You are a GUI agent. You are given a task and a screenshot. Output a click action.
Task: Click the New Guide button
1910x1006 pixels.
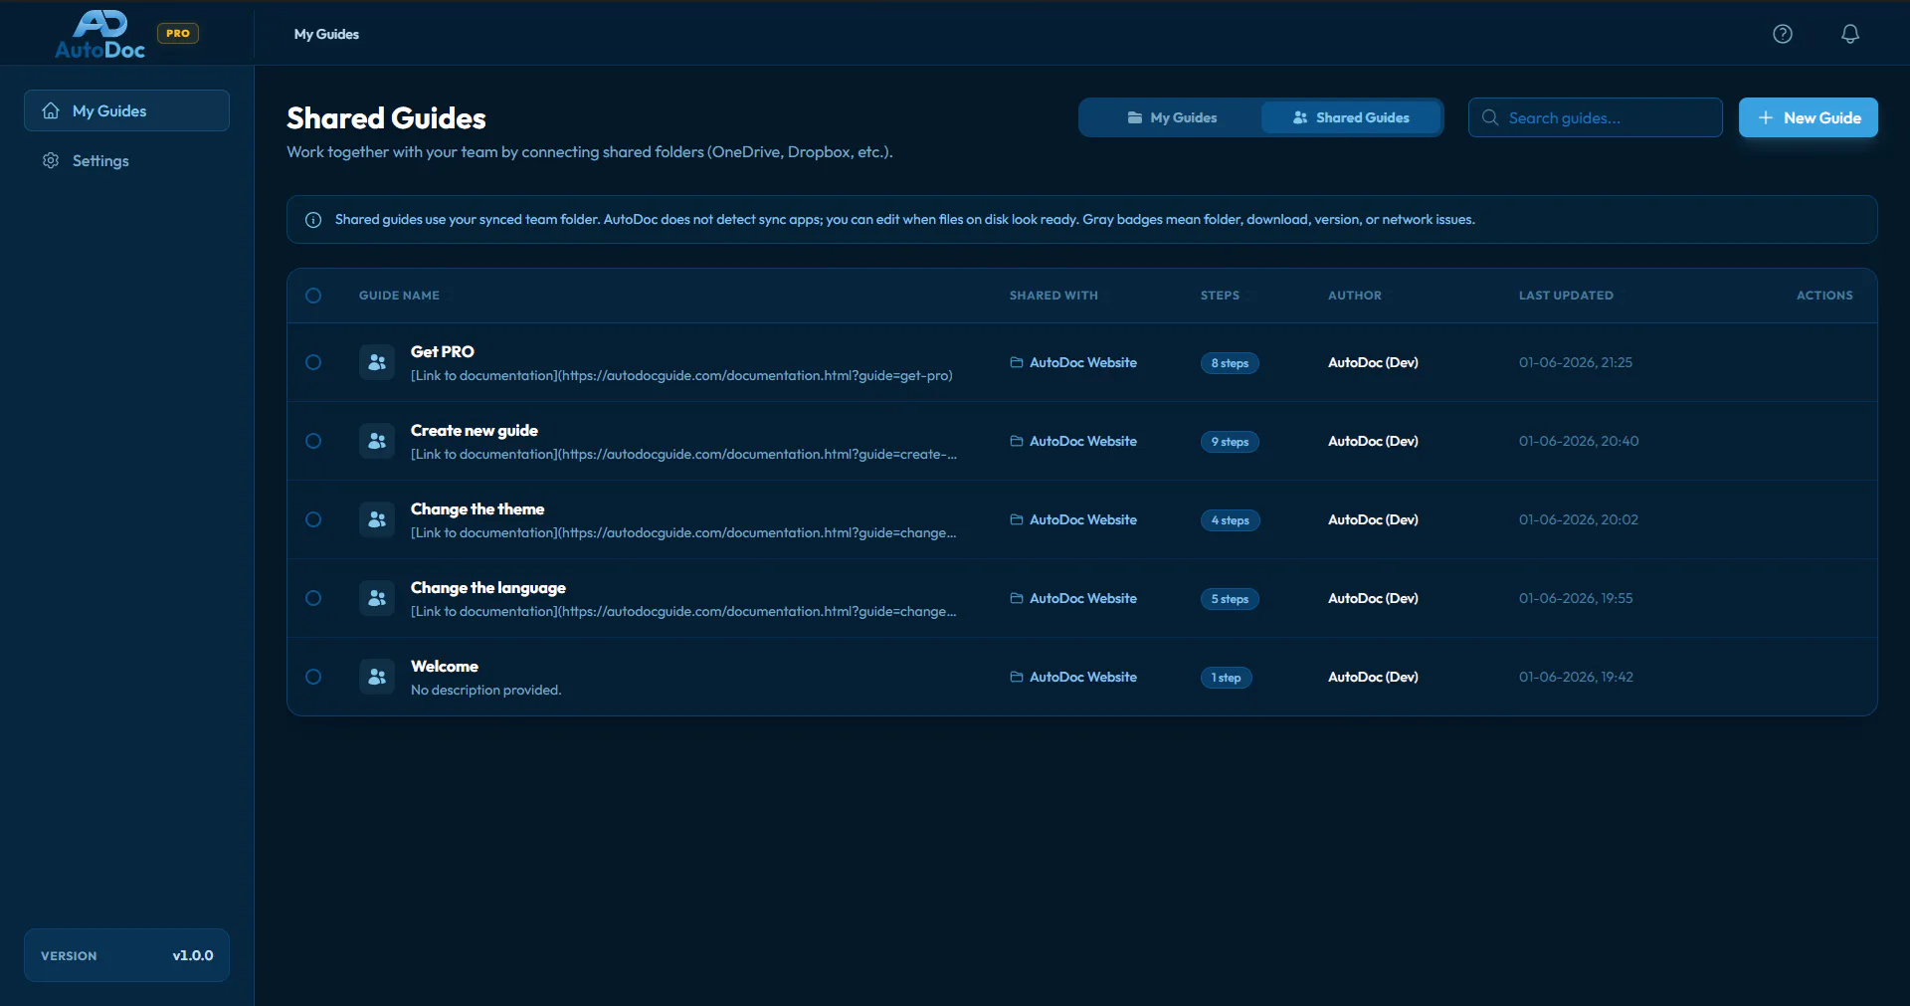pyautogui.click(x=1808, y=117)
